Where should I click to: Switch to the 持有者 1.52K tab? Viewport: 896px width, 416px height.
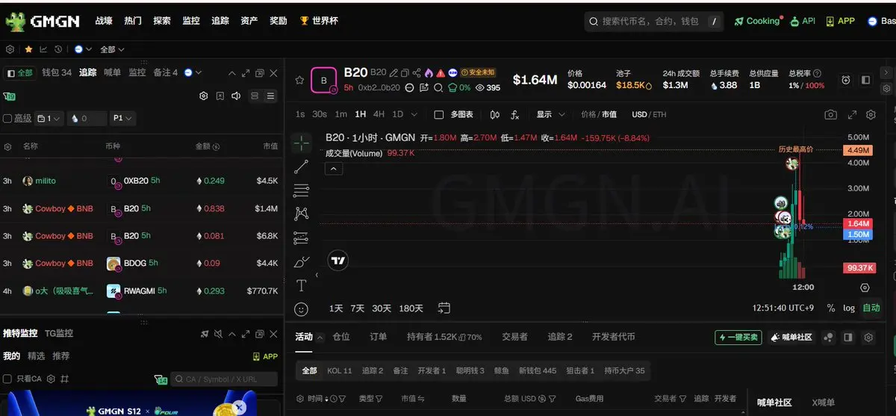click(444, 337)
